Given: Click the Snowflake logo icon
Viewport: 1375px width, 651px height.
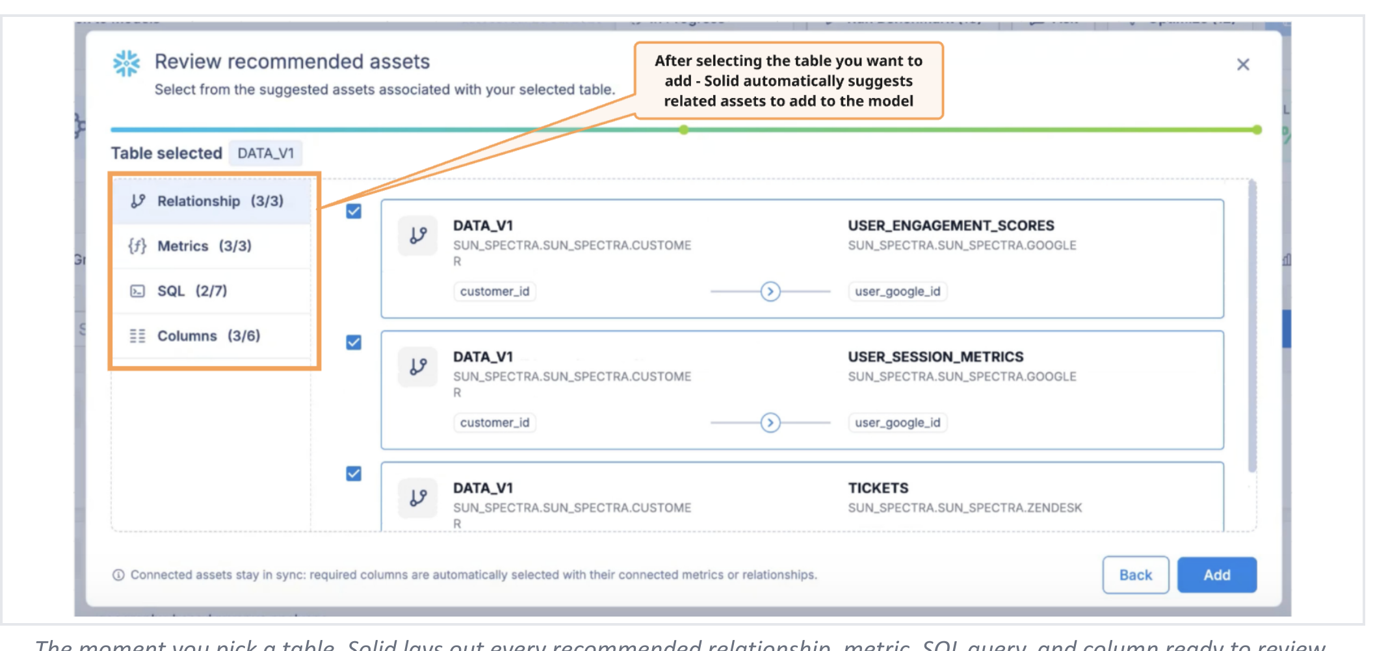Looking at the screenshot, I should tap(126, 63).
